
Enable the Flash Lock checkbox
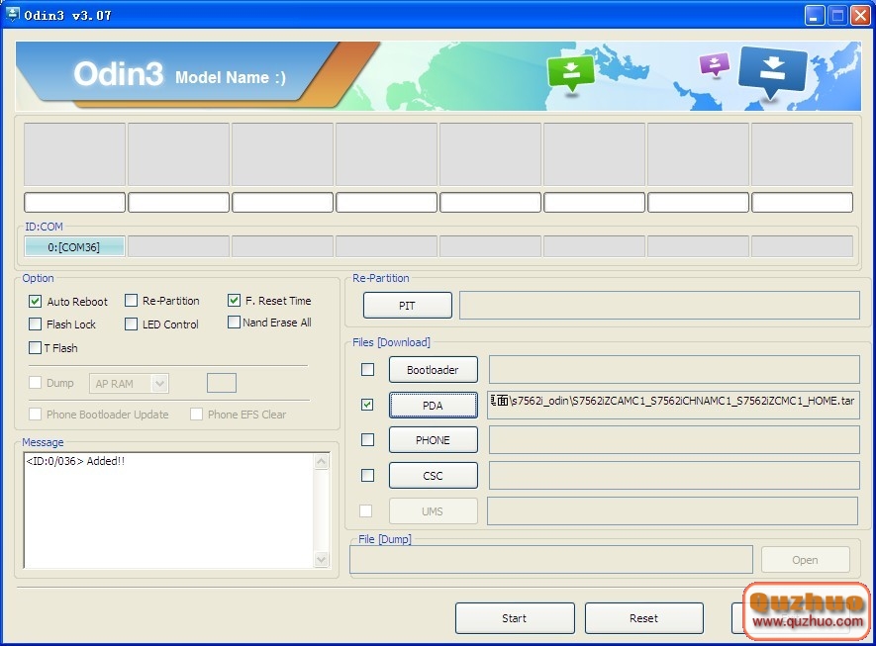pyautogui.click(x=36, y=323)
